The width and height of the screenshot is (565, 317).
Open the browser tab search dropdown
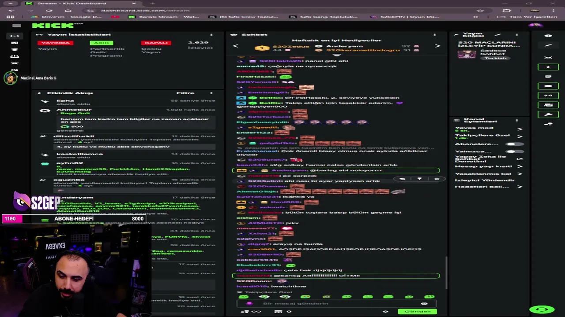10,4
